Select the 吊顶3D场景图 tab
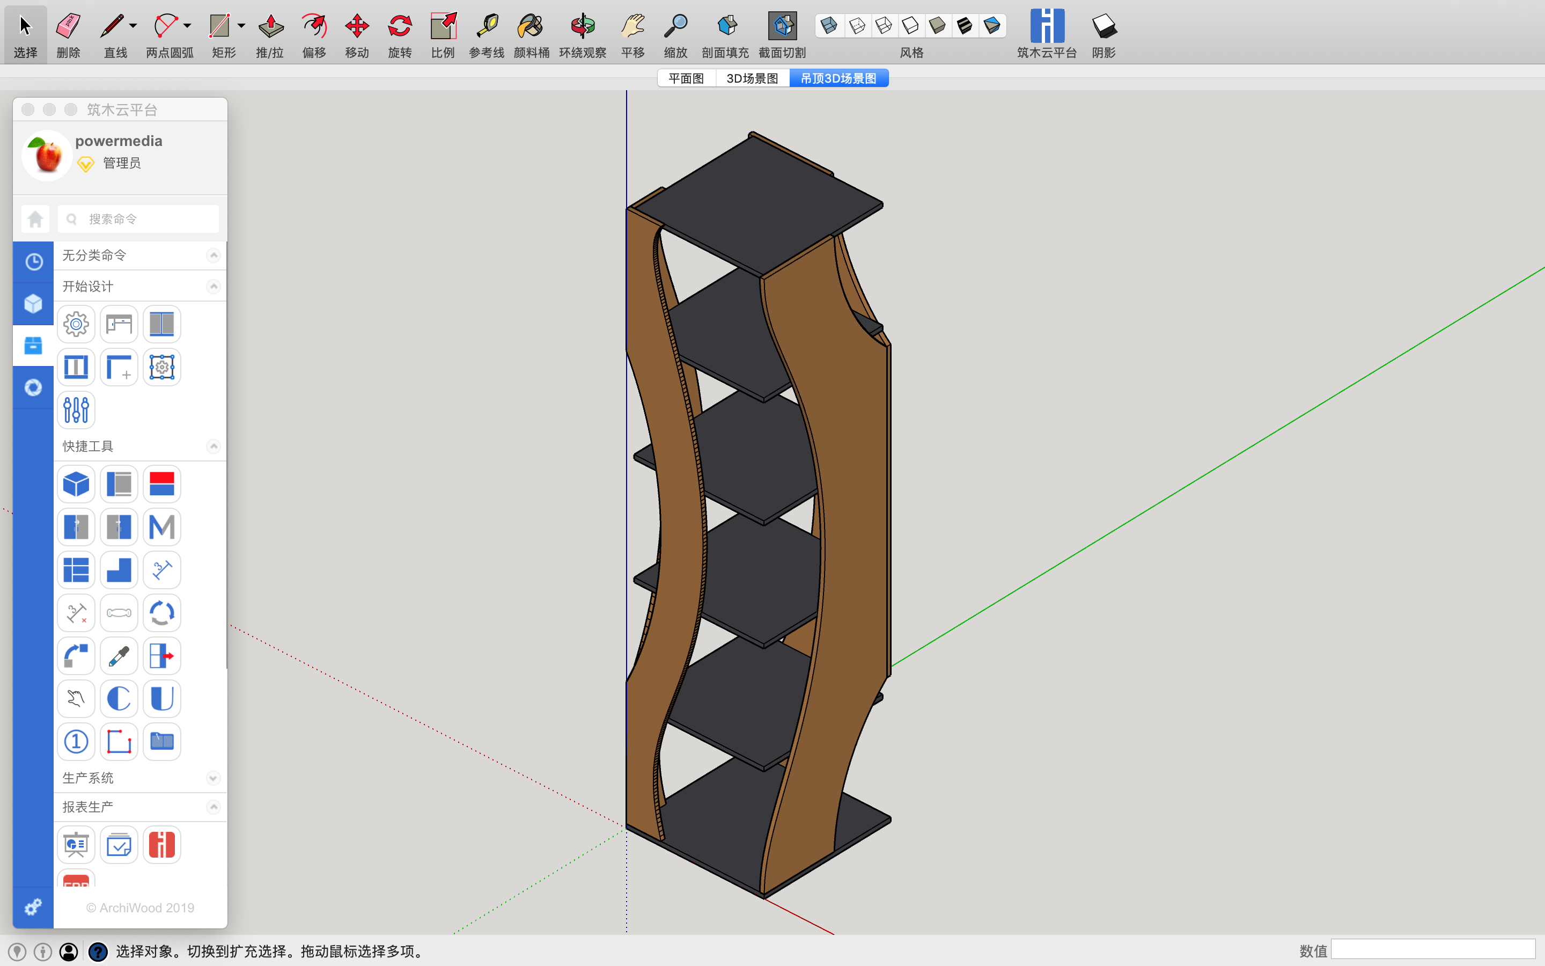Viewport: 1545px width, 966px height. (839, 78)
